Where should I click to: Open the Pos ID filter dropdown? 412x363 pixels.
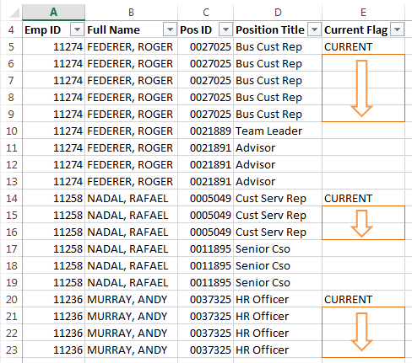click(225, 29)
